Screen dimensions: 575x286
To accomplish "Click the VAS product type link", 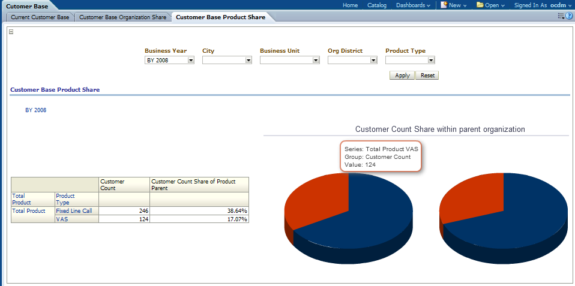I will pyautogui.click(x=62, y=219).
